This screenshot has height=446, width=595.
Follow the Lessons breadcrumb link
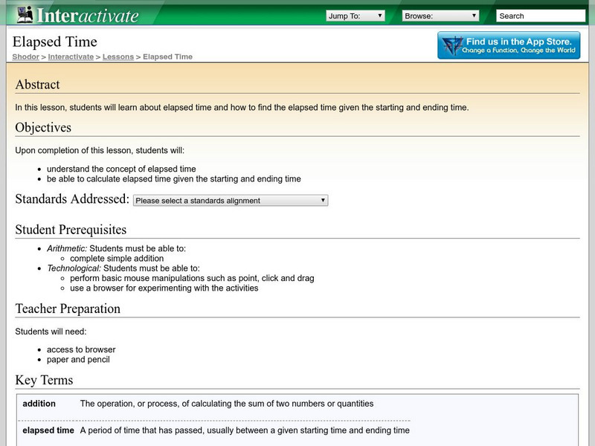click(118, 57)
